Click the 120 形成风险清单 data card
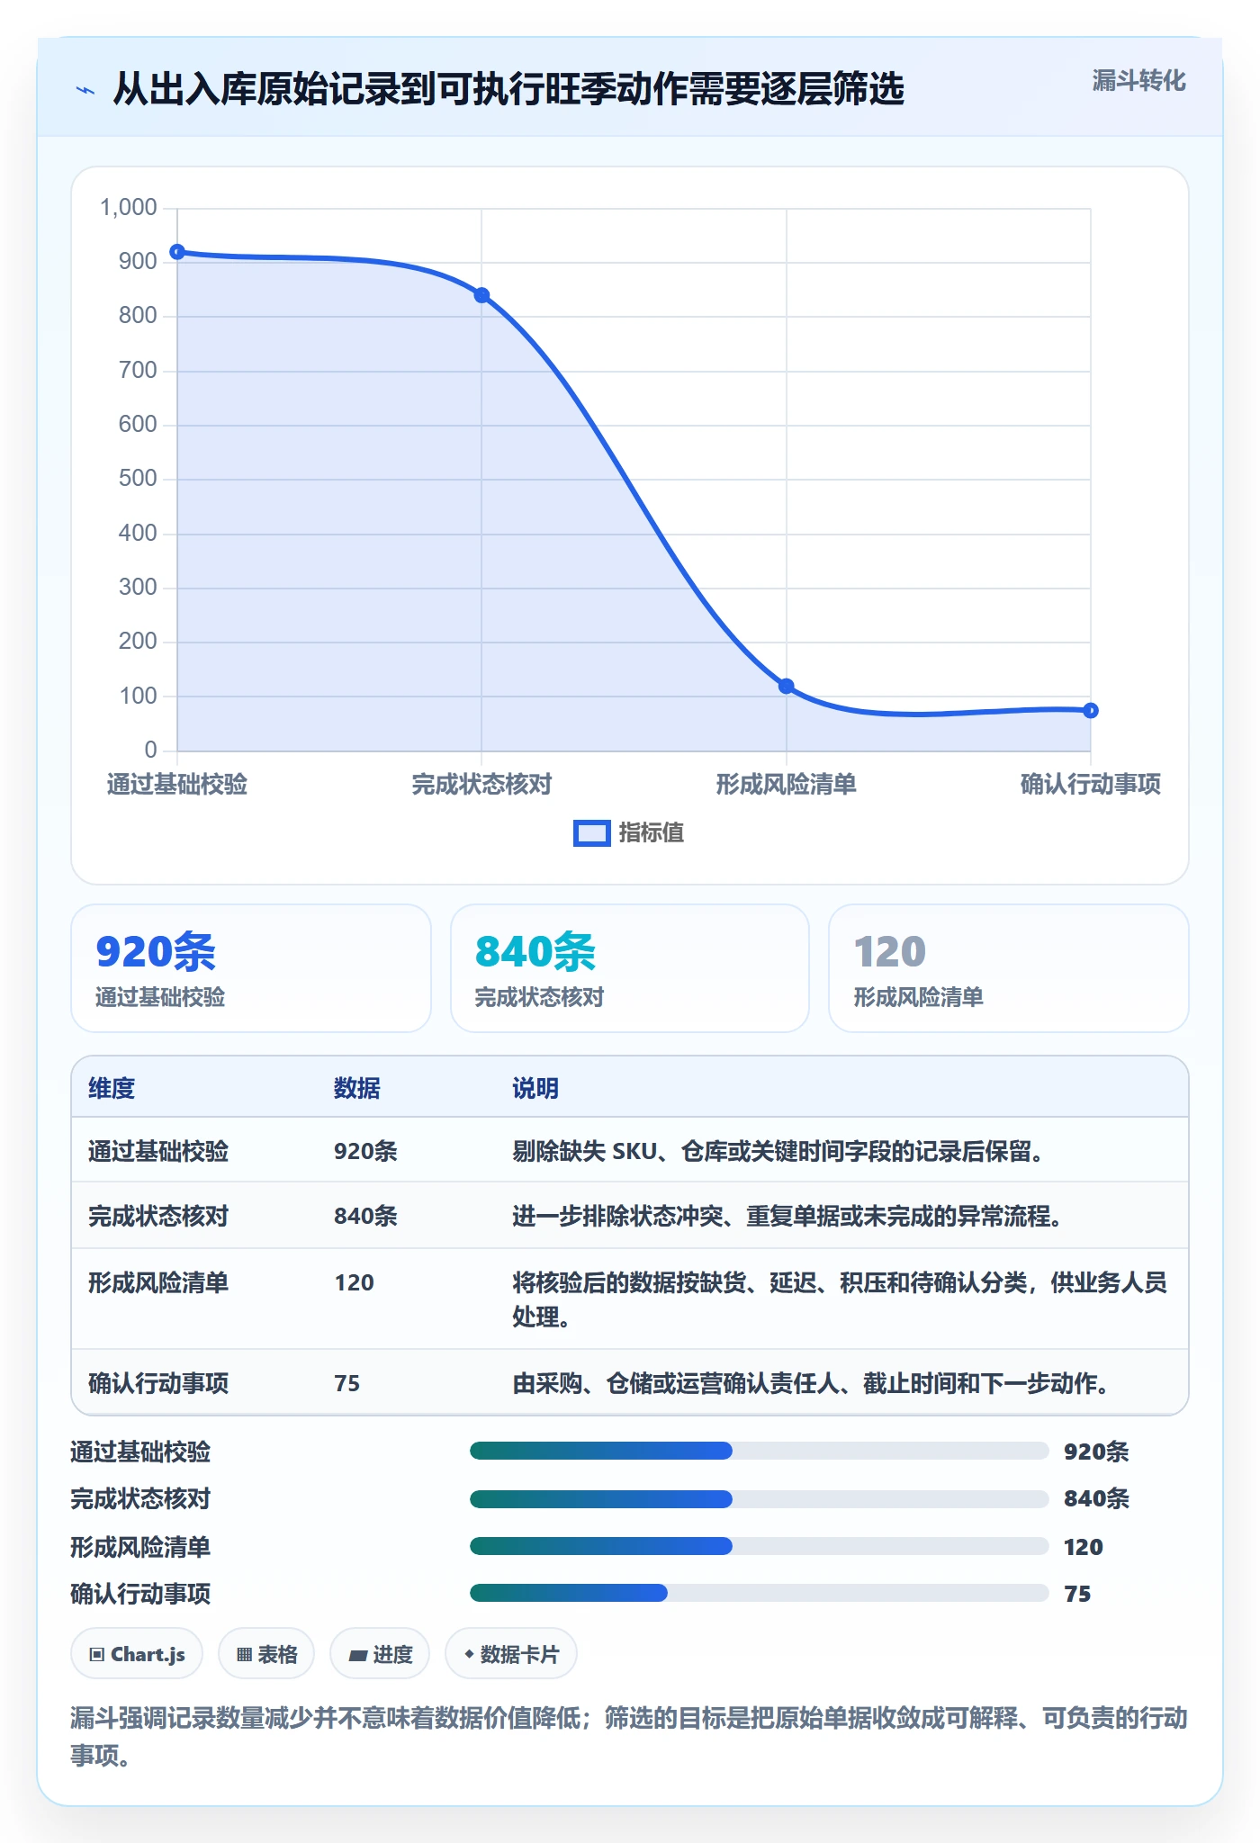1260x1843 pixels. tap(1008, 968)
